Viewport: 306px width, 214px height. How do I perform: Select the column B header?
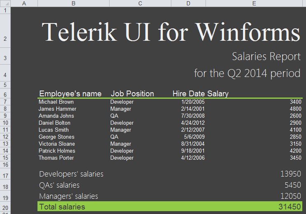click(73, 3)
